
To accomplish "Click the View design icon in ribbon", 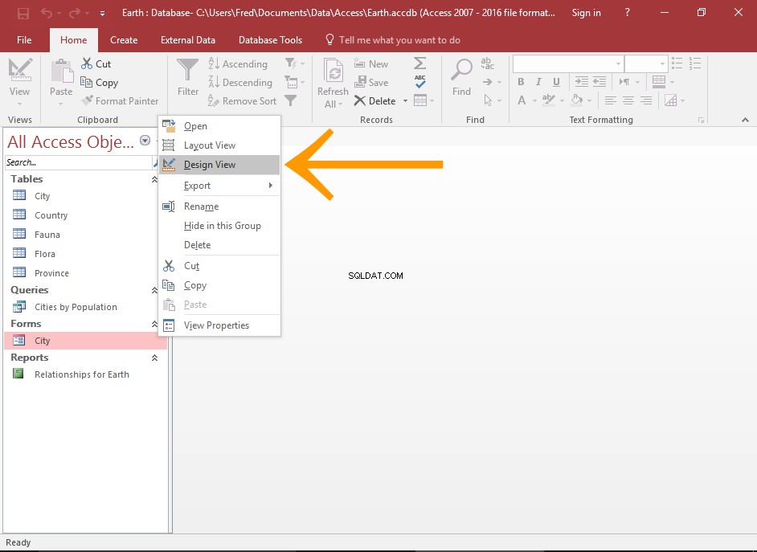I will (x=20, y=71).
